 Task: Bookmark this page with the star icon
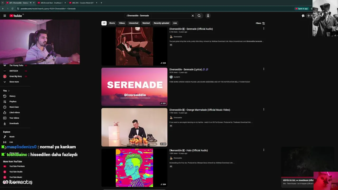click(x=312, y=9)
